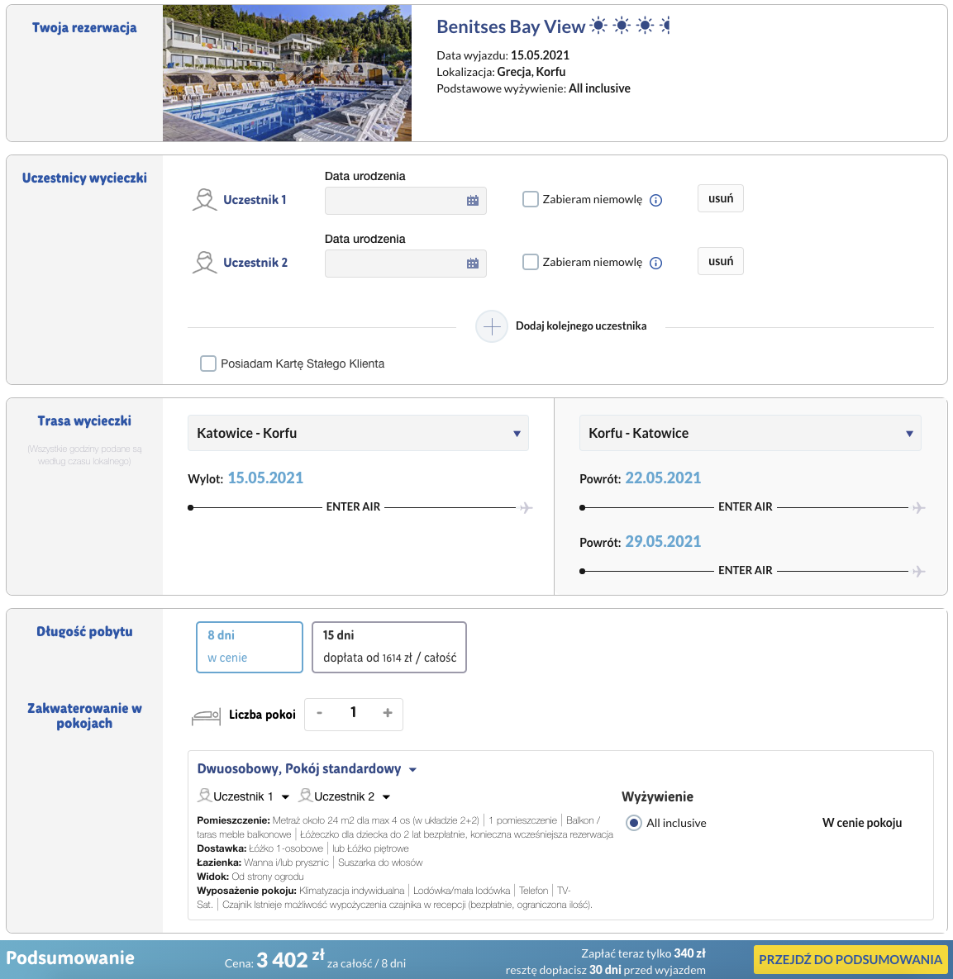Click the plus icon to add participant
Image resolution: width=953 pixels, height=979 pixels.
point(492,327)
